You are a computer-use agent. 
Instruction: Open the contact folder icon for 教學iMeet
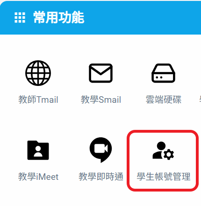pyautogui.click(x=38, y=150)
